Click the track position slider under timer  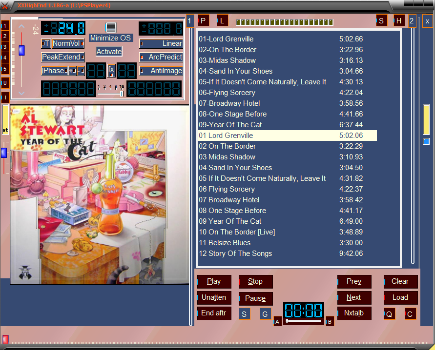[304, 321]
